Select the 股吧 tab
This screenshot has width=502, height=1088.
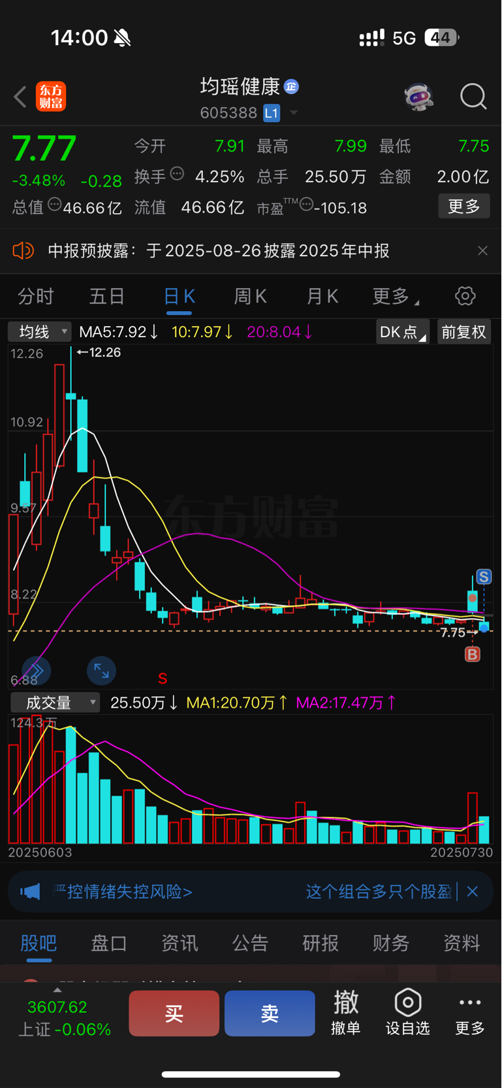point(39,943)
